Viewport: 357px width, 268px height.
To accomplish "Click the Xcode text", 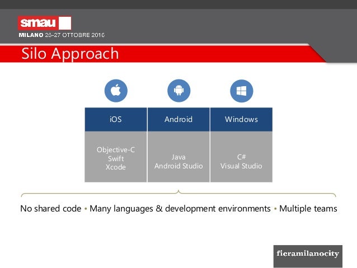I will point(116,167).
